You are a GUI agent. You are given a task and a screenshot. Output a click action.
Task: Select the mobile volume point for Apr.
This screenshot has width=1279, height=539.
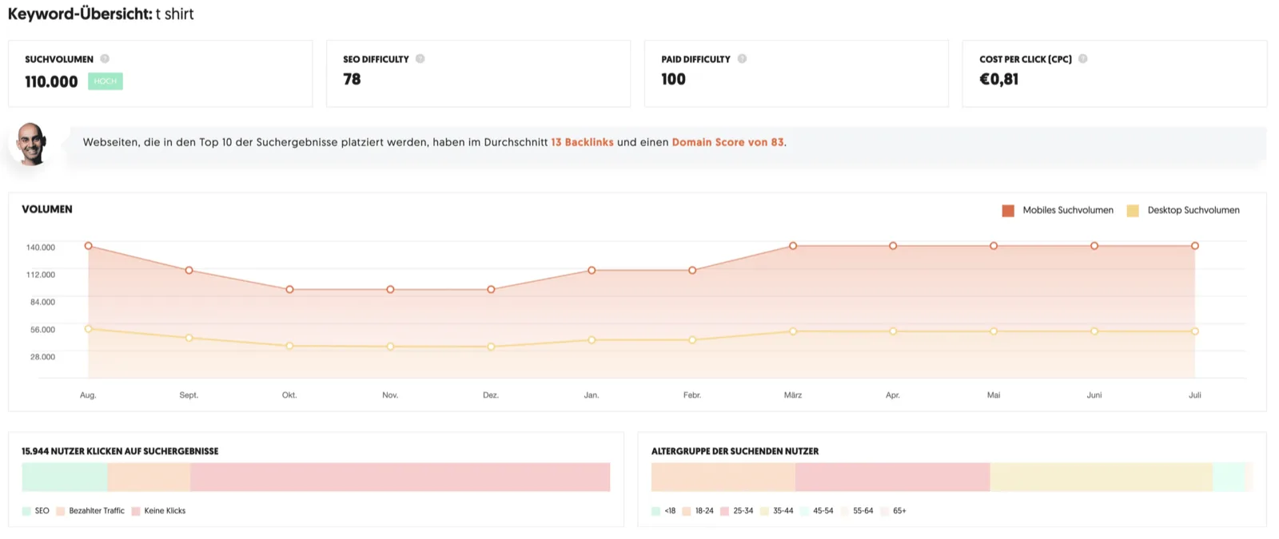click(893, 246)
